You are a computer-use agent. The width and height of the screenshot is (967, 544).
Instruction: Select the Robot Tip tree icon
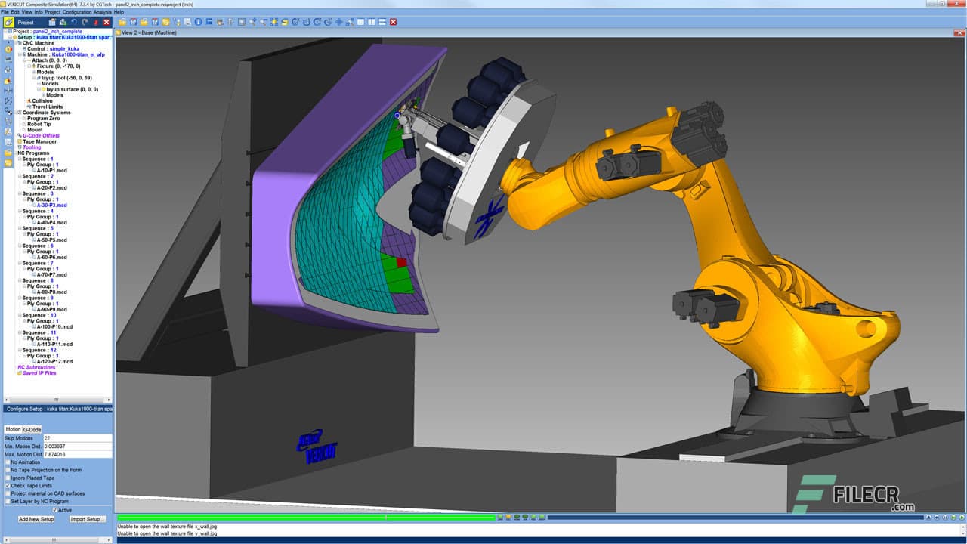coord(24,124)
